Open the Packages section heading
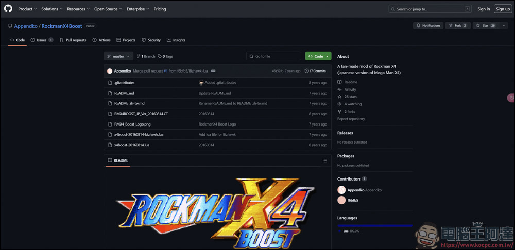Screen dimensions: 515x250 pos(346,156)
